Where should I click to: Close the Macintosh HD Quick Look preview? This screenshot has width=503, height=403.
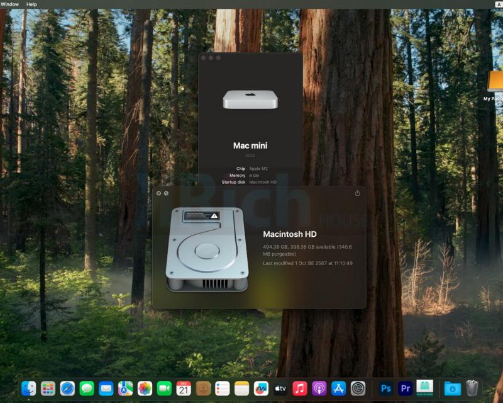[158, 193]
